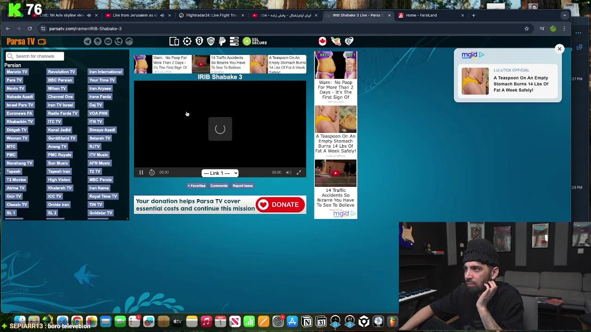The height and width of the screenshot is (332, 591).
Task: Open Safari from the Dock
Action: click(x=62, y=321)
